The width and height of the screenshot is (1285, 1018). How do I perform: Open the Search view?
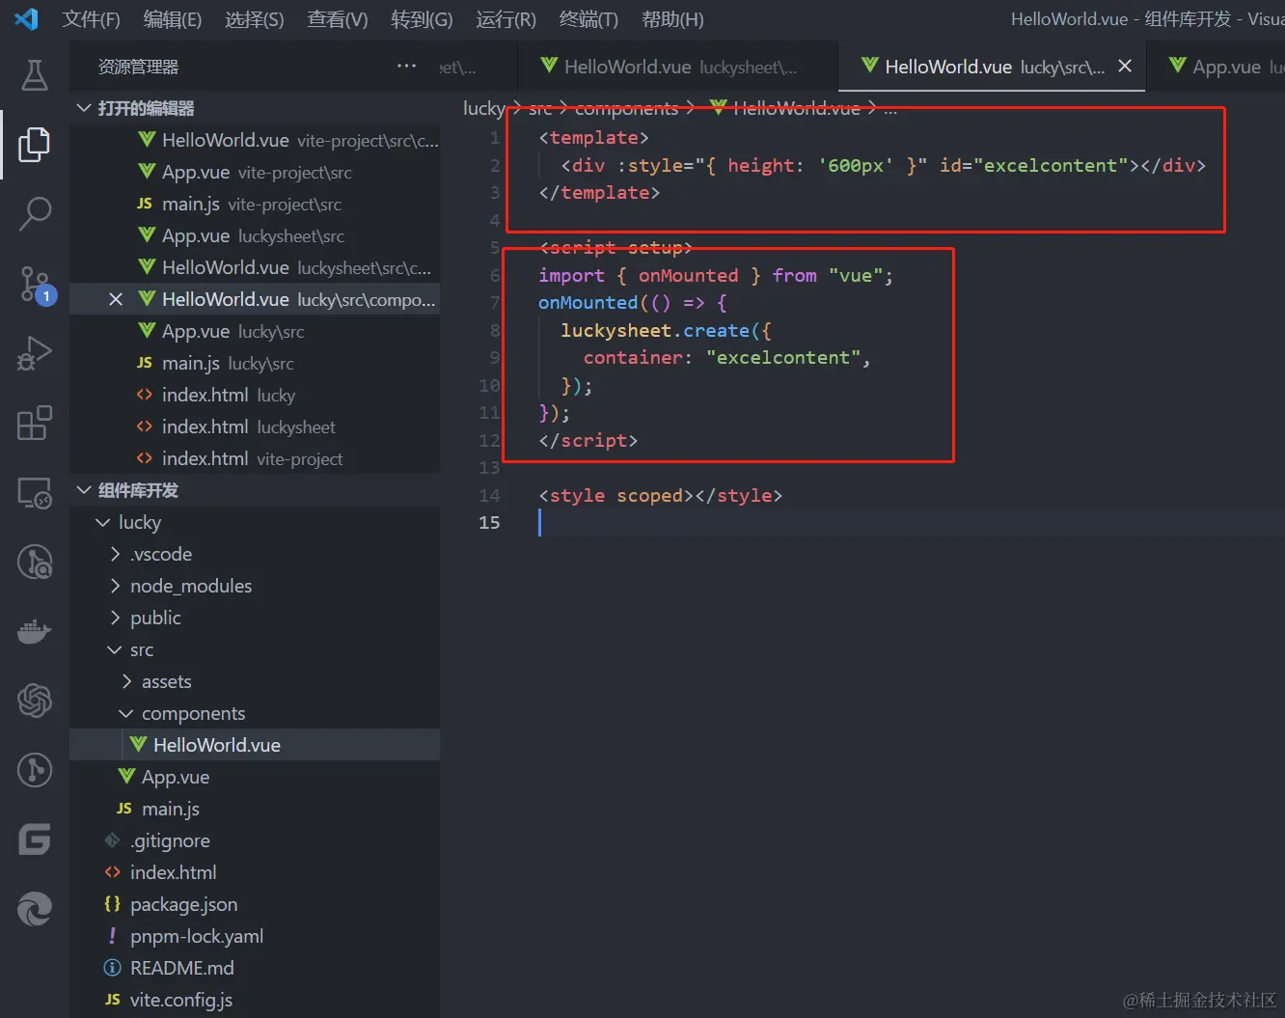click(x=35, y=213)
